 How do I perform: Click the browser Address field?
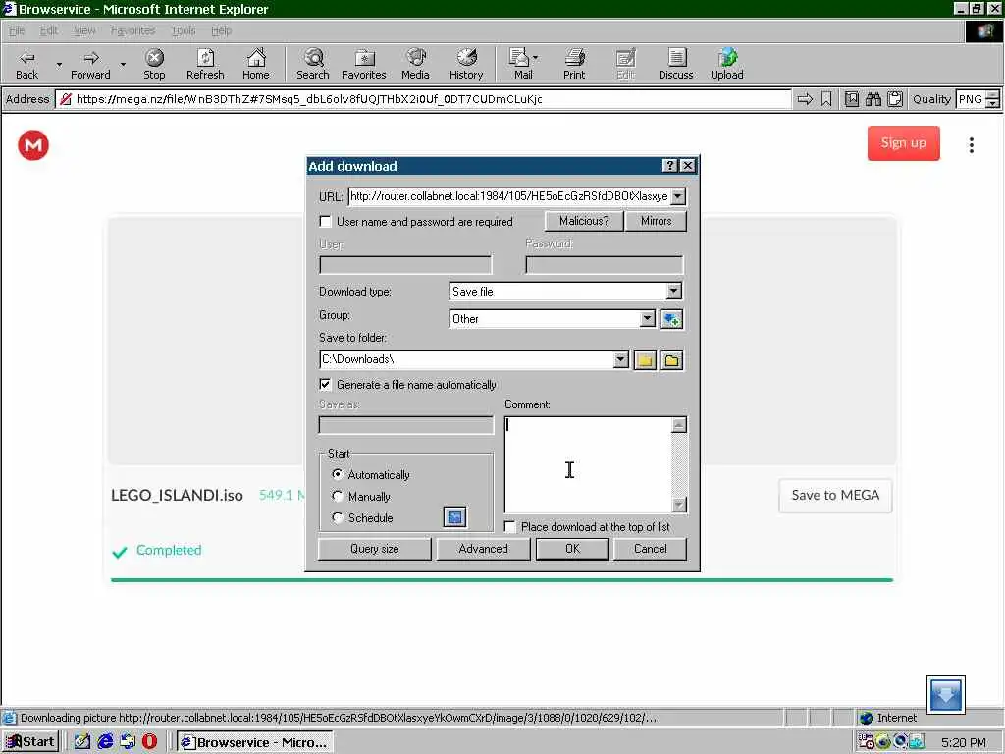coord(423,99)
